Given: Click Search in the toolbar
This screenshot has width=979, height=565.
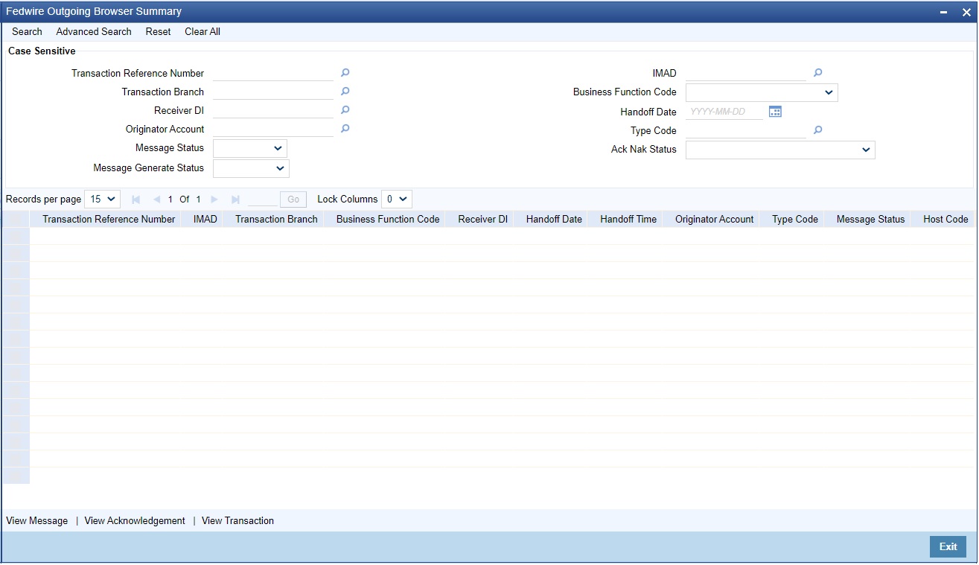Looking at the screenshot, I should pos(27,31).
